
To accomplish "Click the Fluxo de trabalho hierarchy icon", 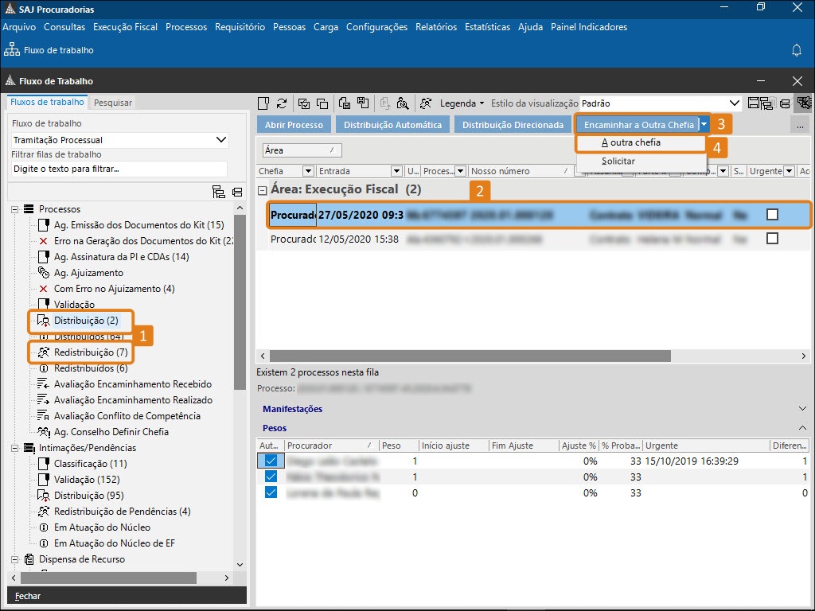I will (x=10, y=50).
